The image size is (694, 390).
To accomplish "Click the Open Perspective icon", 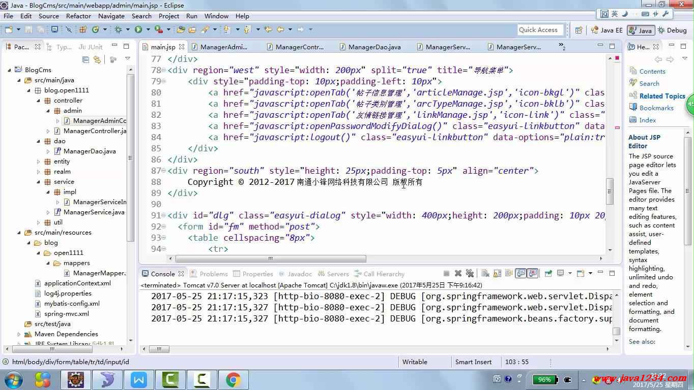I will [x=579, y=30].
